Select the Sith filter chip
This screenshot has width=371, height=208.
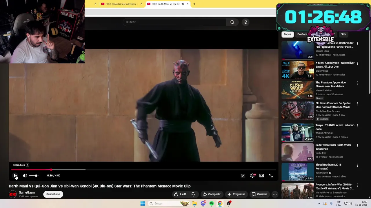(343, 34)
